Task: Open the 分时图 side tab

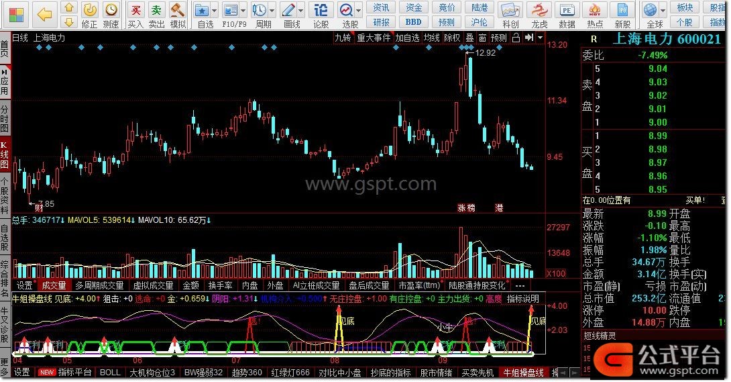Action: click(x=4, y=118)
